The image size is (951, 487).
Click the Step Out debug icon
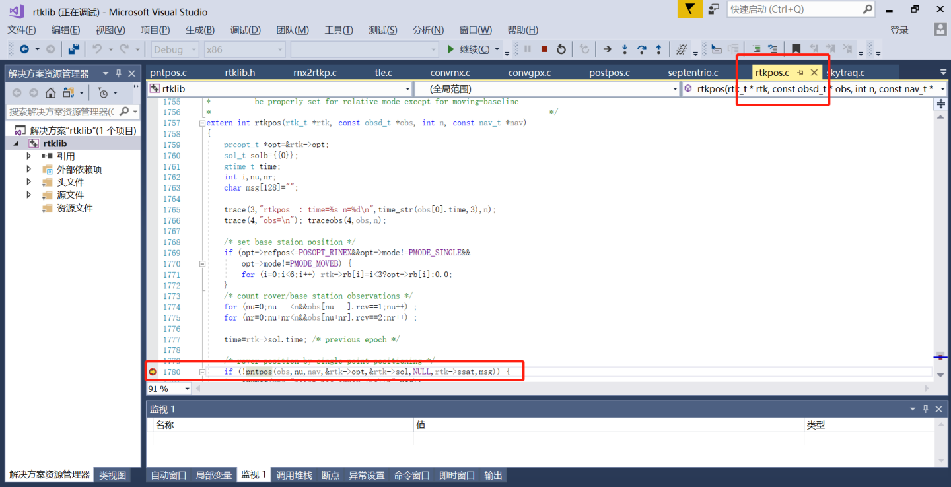pos(658,49)
